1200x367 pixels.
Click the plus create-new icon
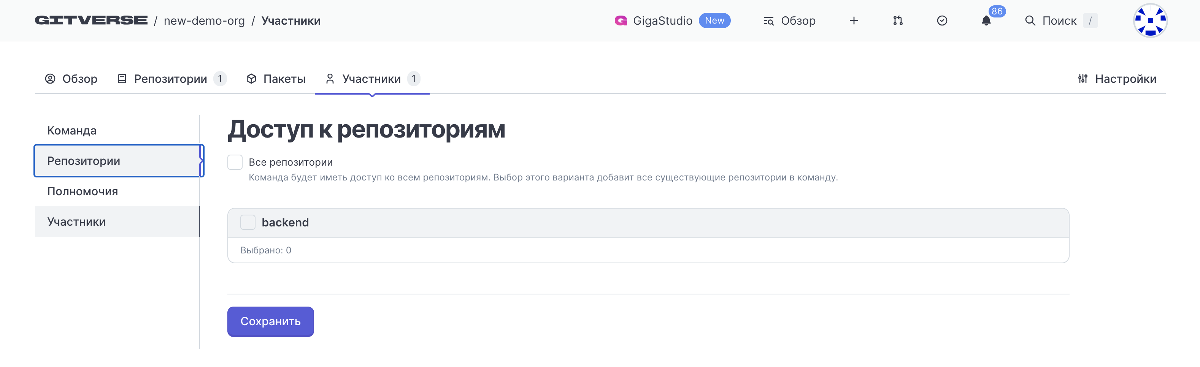pos(853,21)
